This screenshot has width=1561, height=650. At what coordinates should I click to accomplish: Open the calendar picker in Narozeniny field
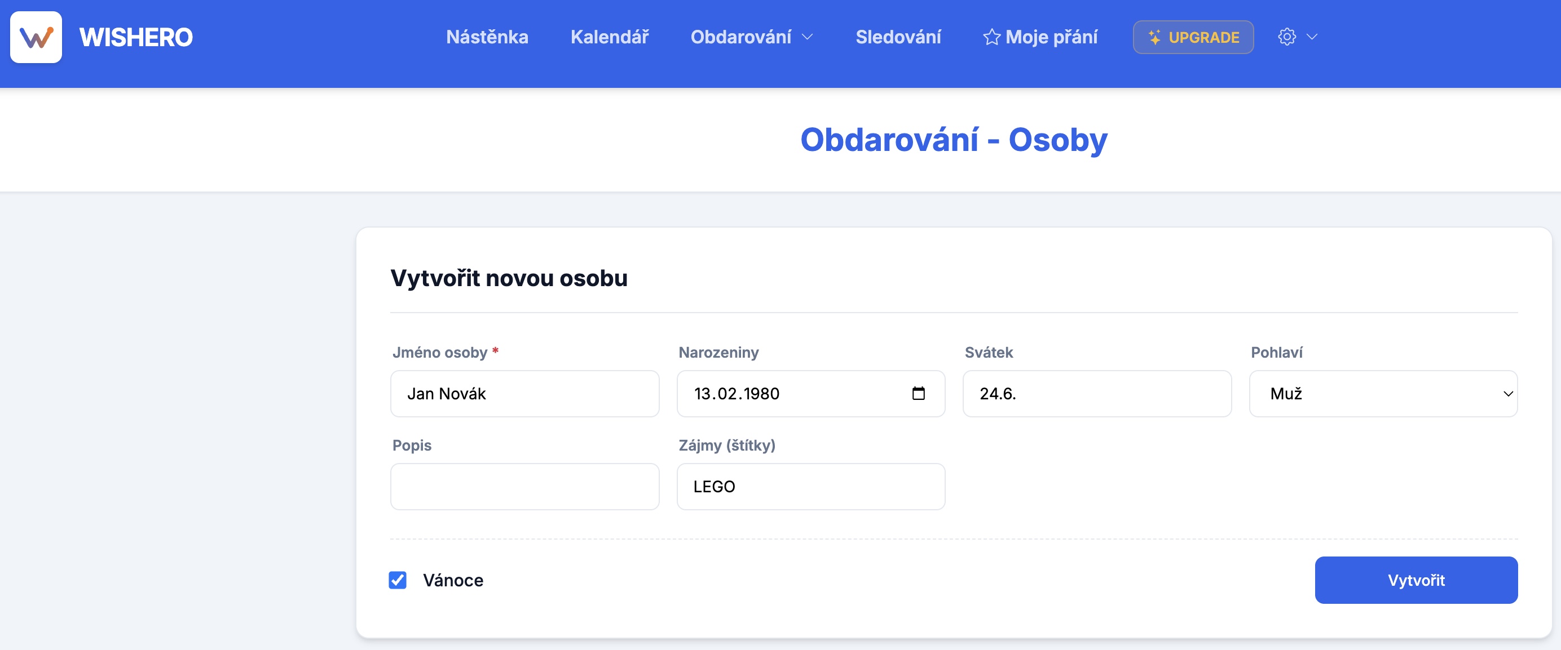click(919, 393)
